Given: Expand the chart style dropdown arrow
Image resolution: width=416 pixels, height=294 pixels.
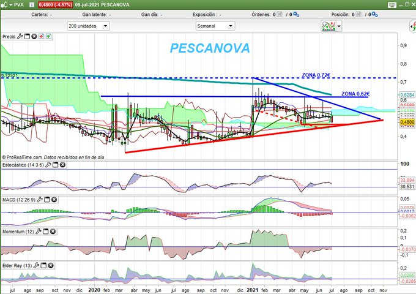Looking at the screenshot, I should [x=339, y=26].
